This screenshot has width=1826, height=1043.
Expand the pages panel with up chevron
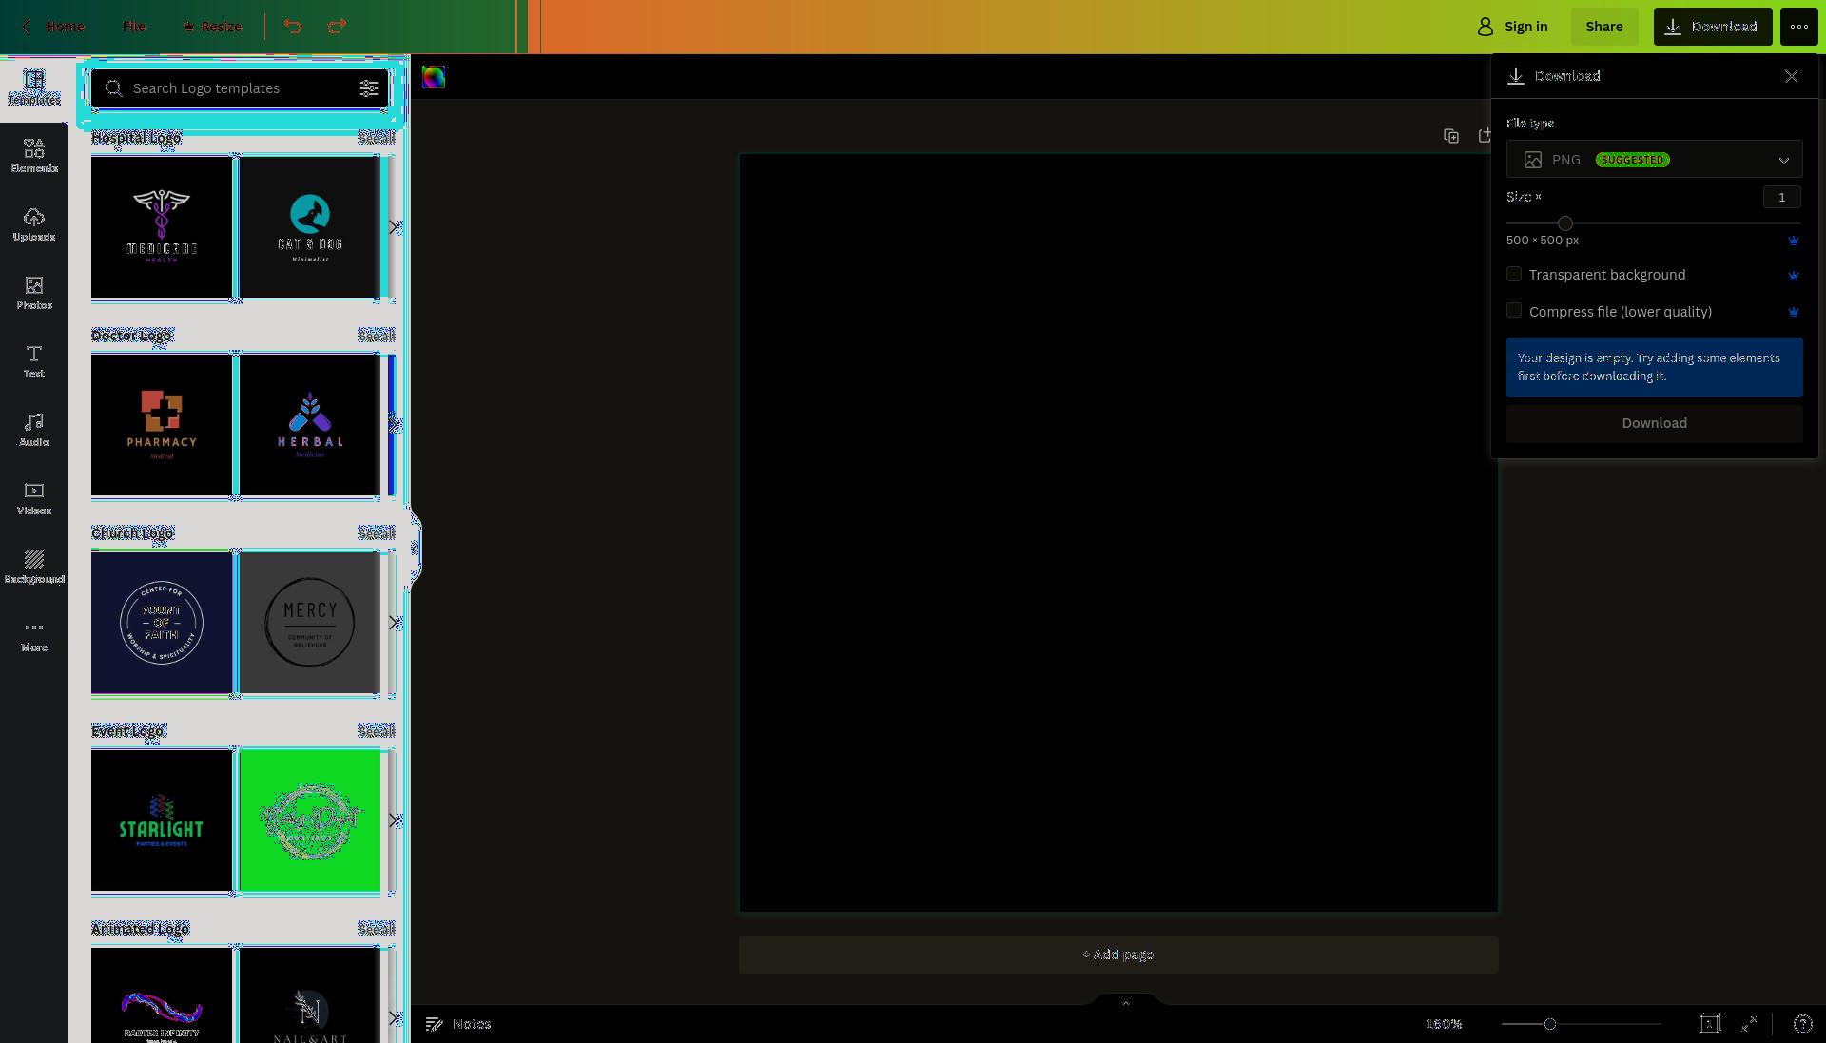[1126, 1002]
